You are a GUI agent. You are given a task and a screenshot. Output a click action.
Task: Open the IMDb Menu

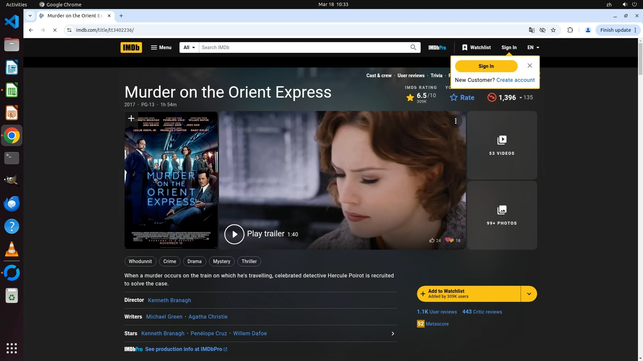click(x=161, y=47)
